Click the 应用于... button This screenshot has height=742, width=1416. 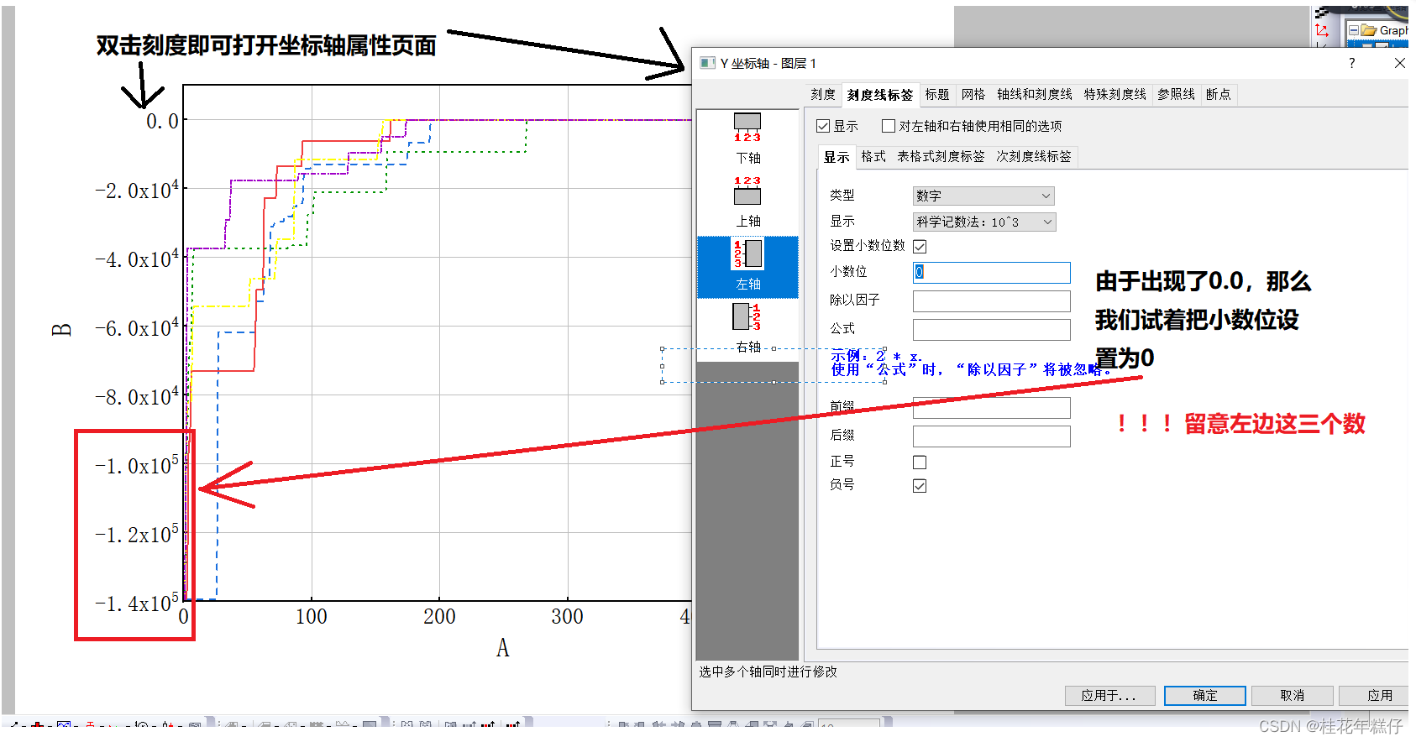[1109, 696]
